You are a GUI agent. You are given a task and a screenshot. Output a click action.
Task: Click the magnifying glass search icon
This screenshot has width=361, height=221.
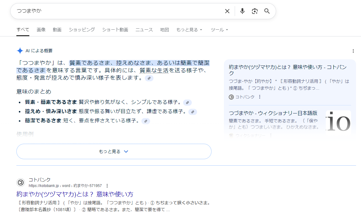click(267, 11)
